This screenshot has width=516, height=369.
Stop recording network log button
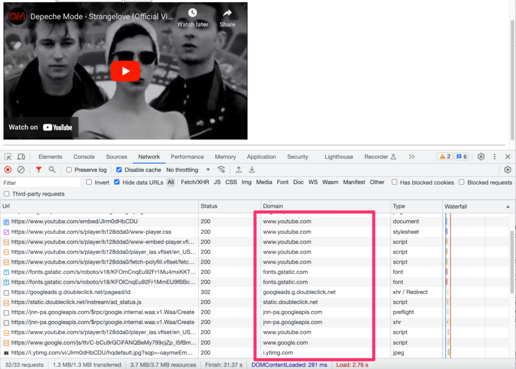click(8, 170)
